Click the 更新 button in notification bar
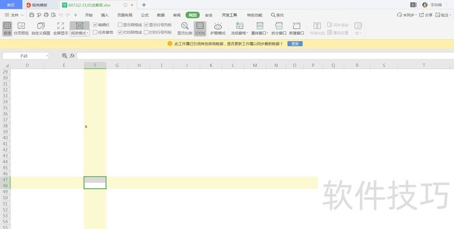This screenshot has width=454, height=229. (295, 44)
